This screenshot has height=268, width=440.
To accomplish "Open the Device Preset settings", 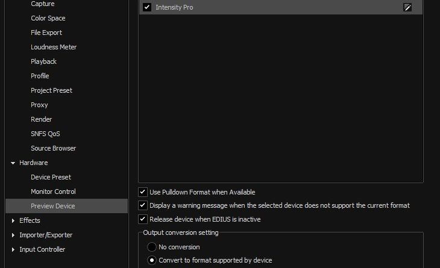I will click(x=51, y=177).
